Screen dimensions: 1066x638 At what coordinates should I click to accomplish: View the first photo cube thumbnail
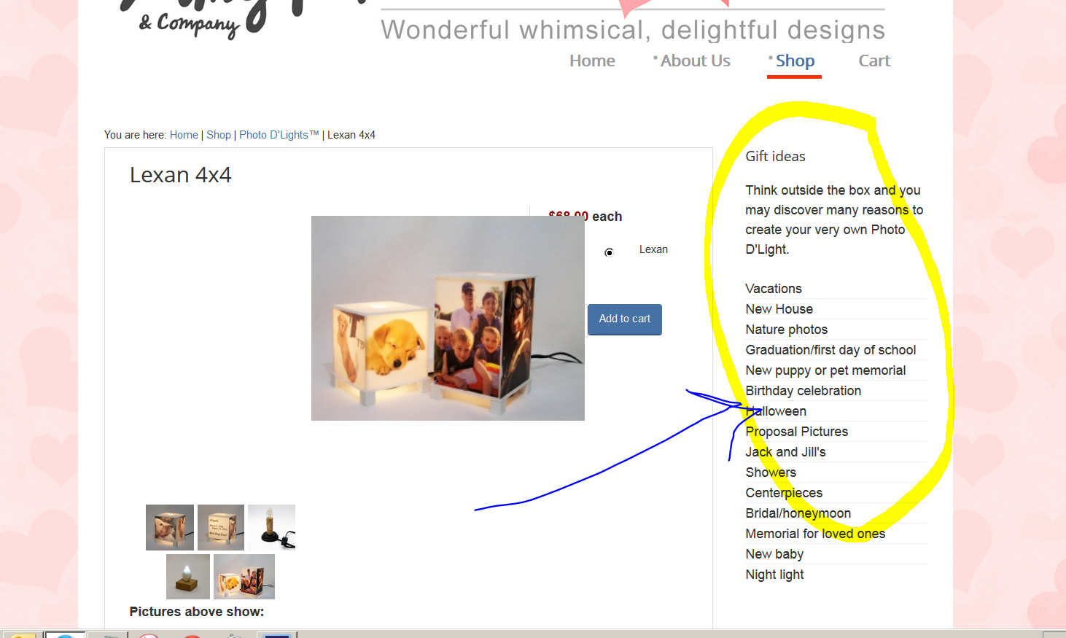tap(170, 527)
